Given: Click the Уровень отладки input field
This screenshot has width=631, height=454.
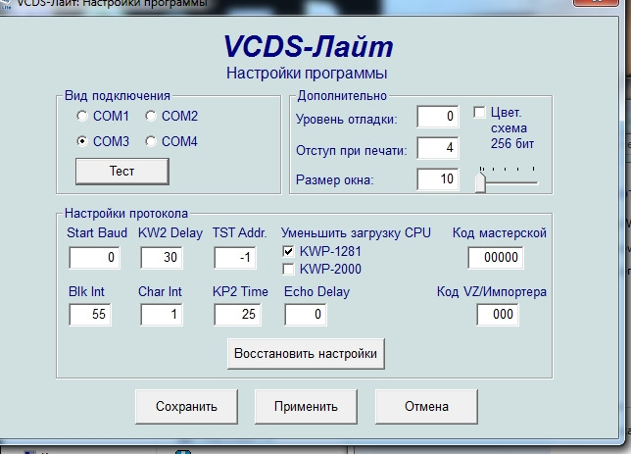Looking at the screenshot, I should click(438, 117).
